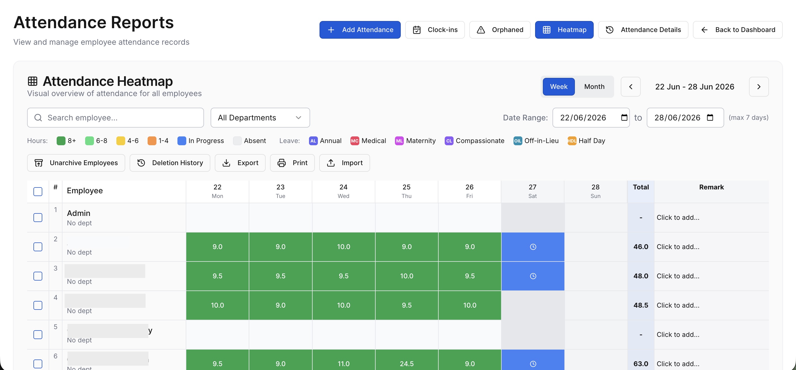Click the Attendance Heatmap grid title icon

click(x=32, y=81)
